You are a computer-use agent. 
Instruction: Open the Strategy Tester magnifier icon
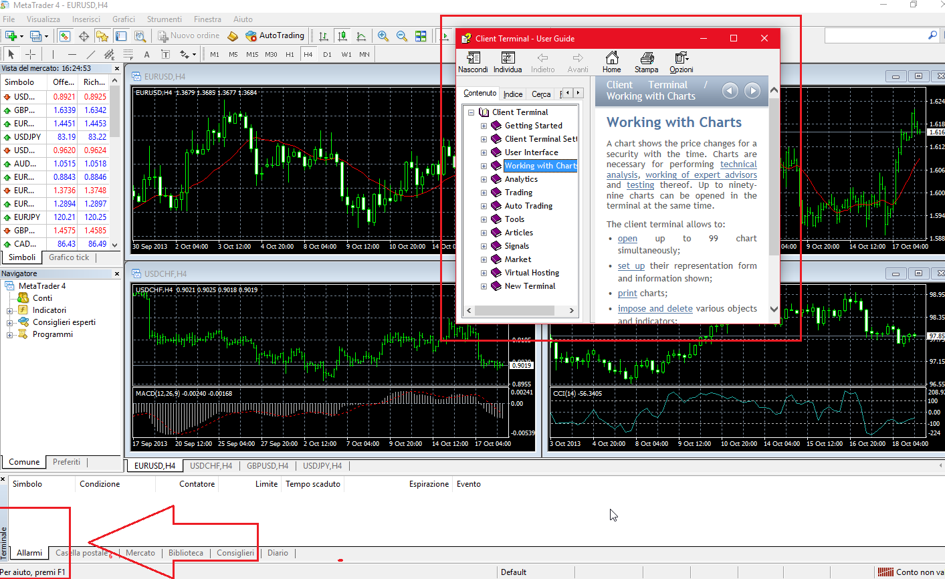140,36
